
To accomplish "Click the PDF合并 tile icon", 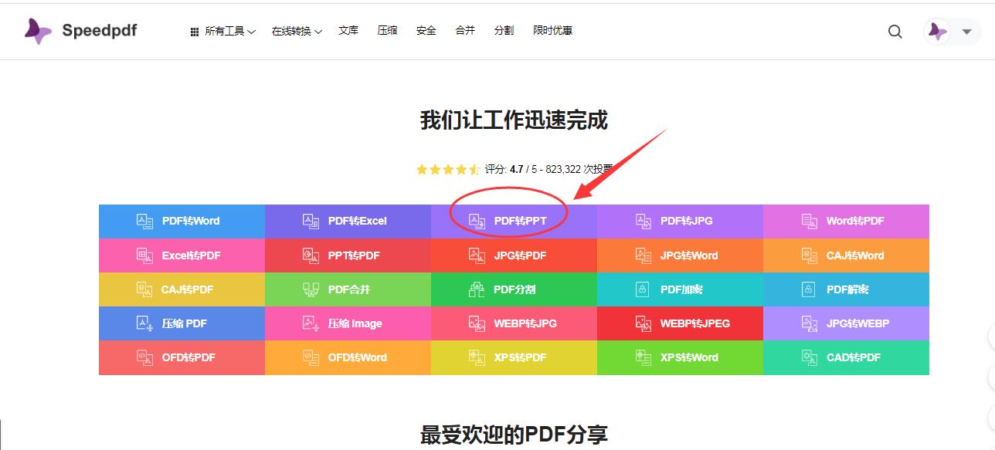I will [311, 289].
